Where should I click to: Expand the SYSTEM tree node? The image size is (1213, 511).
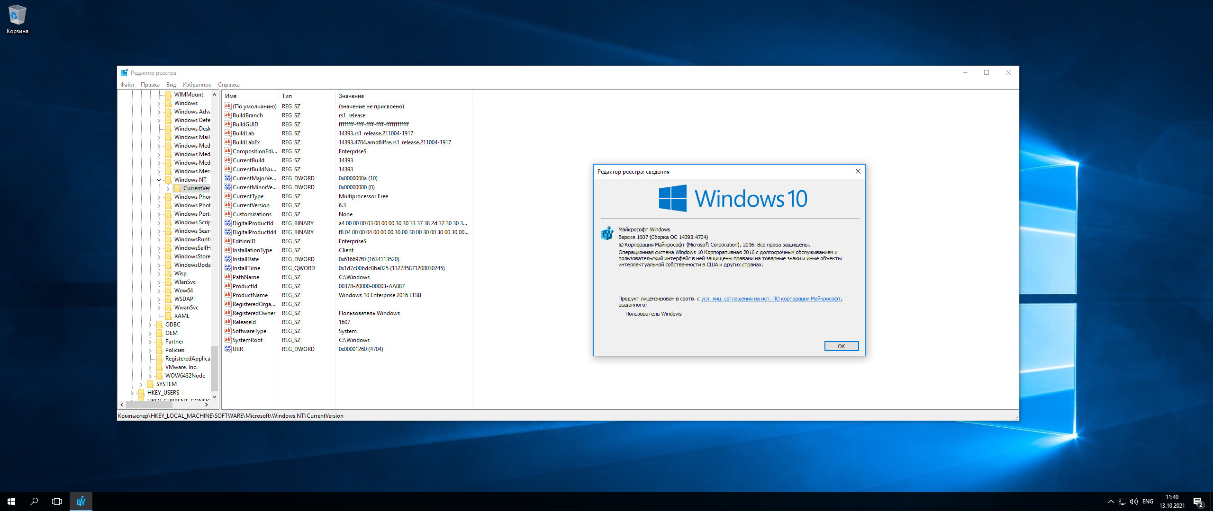point(141,384)
